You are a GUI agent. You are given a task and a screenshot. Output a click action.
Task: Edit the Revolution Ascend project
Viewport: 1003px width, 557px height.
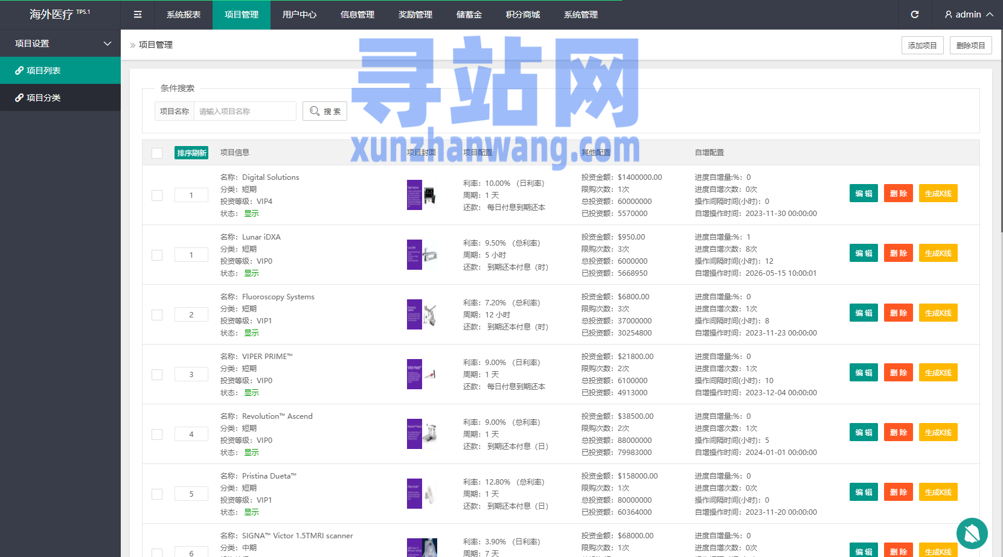864,432
